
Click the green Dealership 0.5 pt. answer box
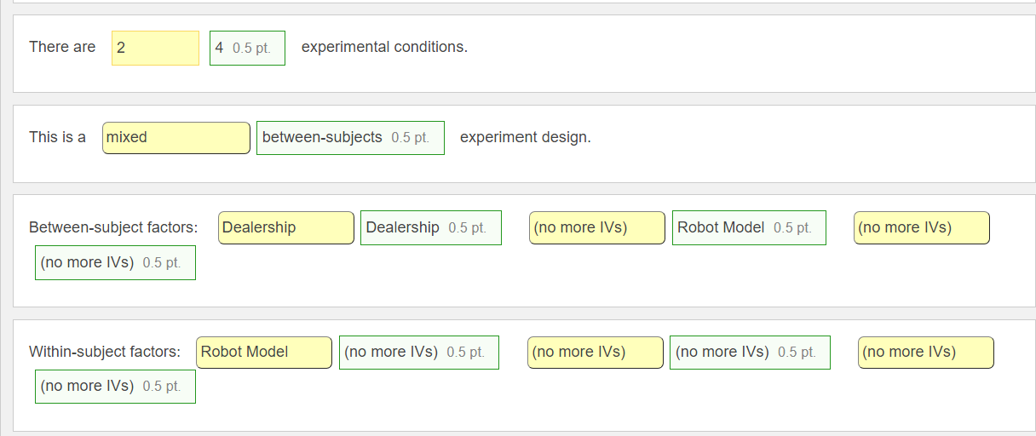click(430, 228)
